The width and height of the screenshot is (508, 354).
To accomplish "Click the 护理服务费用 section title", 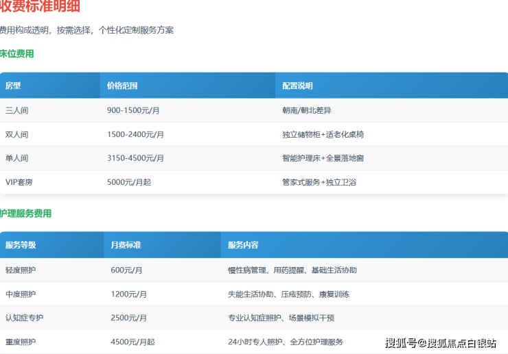I will click(x=26, y=214).
